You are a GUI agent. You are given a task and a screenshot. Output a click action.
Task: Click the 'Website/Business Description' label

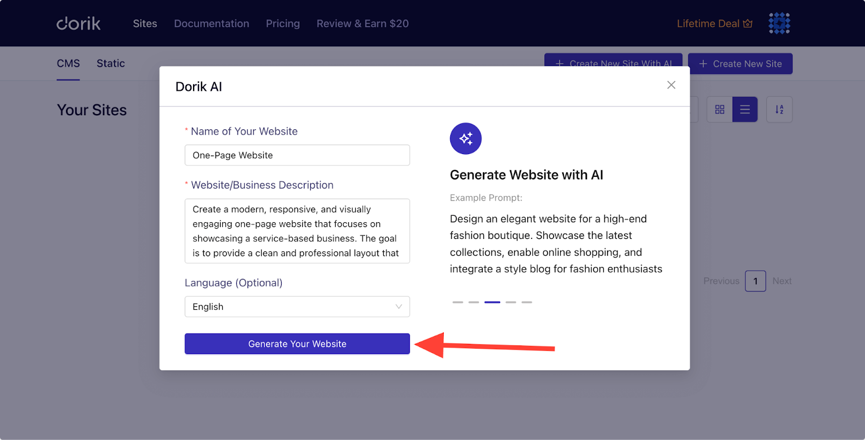pos(262,185)
